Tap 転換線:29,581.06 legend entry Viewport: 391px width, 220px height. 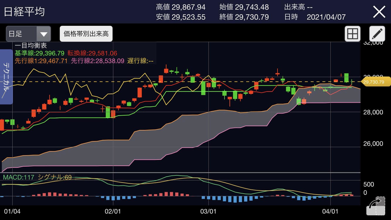coord(92,53)
